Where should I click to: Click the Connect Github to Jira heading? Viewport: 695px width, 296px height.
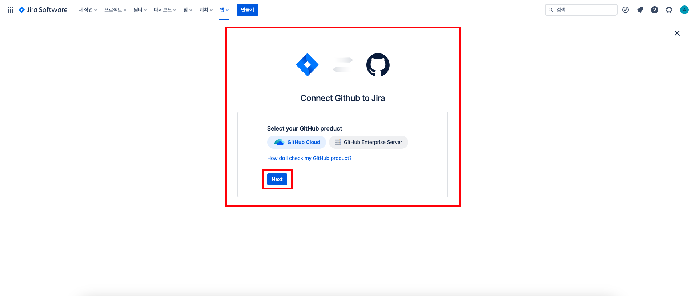click(x=343, y=98)
